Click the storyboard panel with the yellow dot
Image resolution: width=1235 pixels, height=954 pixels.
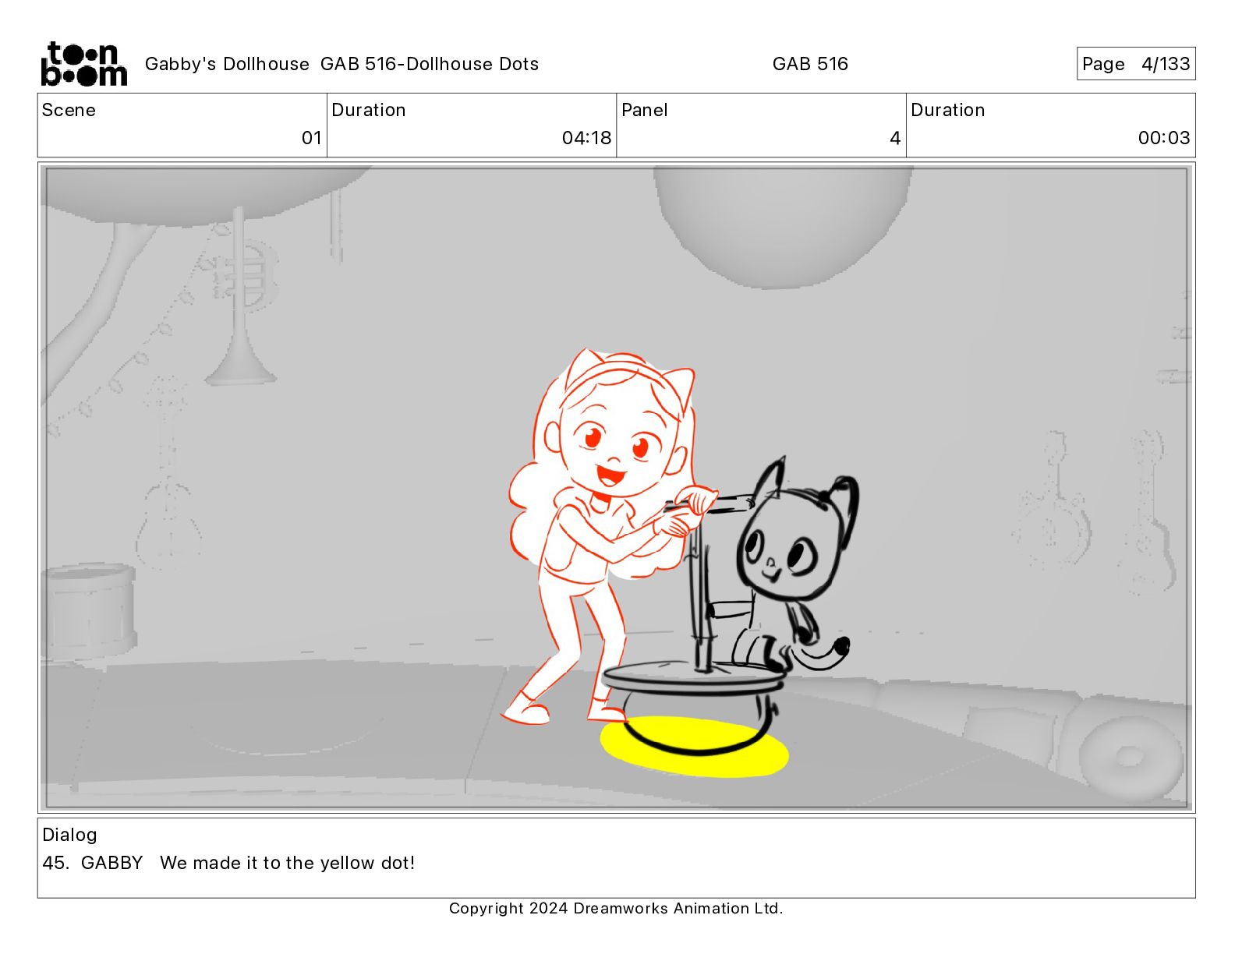[x=616, y=488]
